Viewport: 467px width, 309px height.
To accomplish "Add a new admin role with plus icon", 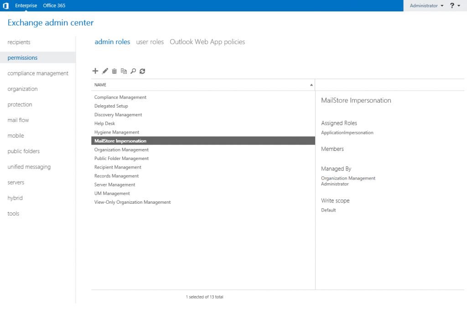I will coord(95,71).
